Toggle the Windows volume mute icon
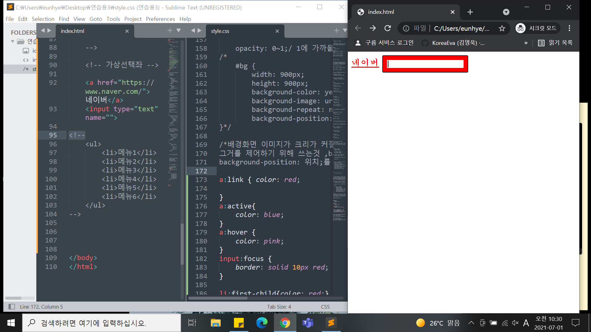The width and height of the screenshot is (591, 332). coord(515,323)
